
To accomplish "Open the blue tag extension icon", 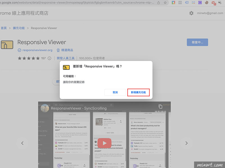I will tap(187, 3).
